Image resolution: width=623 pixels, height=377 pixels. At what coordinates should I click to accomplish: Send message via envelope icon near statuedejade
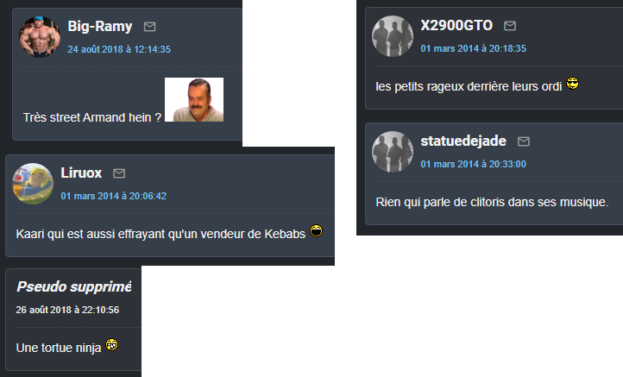click(x=524, y=141)
